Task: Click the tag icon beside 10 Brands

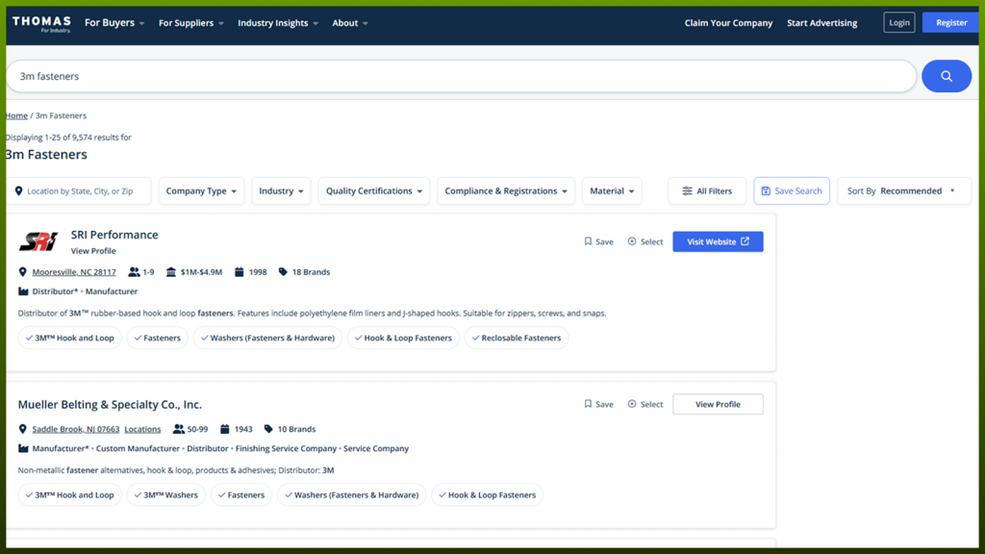Action: point(269,429)
